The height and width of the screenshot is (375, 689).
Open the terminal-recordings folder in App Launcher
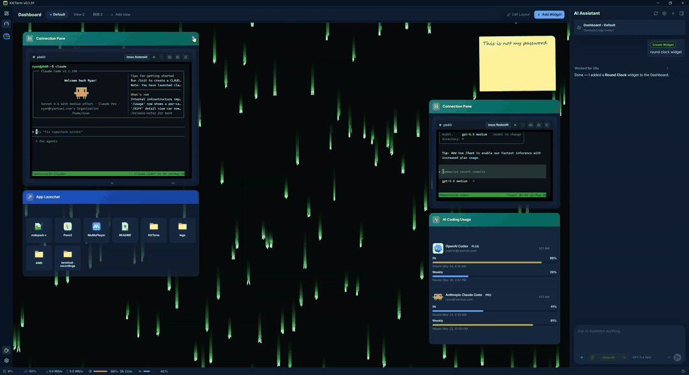point(67,258)
